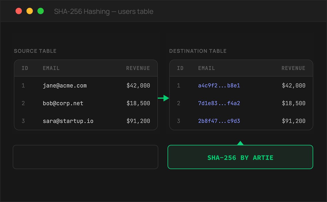Click the SHA-256 BY ARTIE button

pos(240,157)
